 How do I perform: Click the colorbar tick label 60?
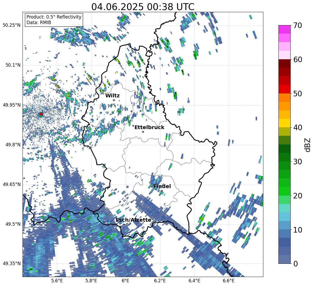pyautogui.click(x=298, y=60)
